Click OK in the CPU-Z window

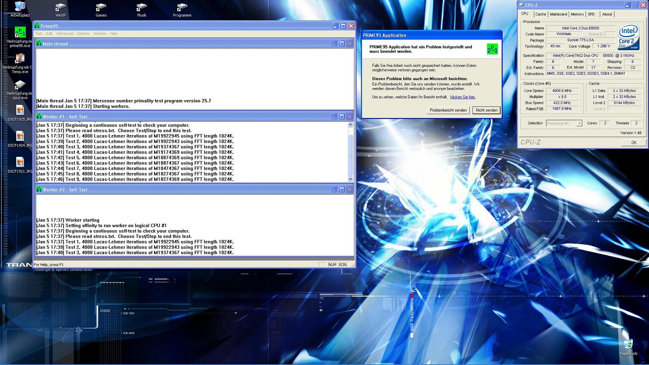coord(633,142)
